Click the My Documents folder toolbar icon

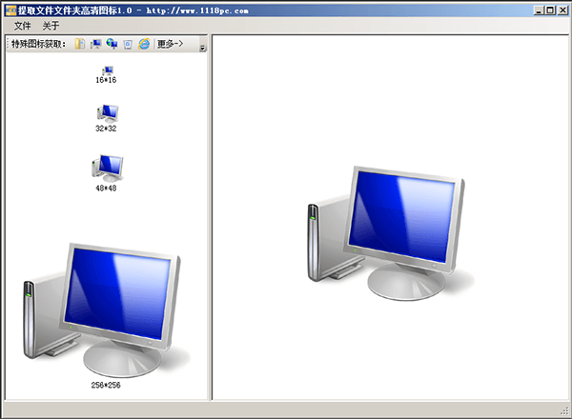(81, 44)
